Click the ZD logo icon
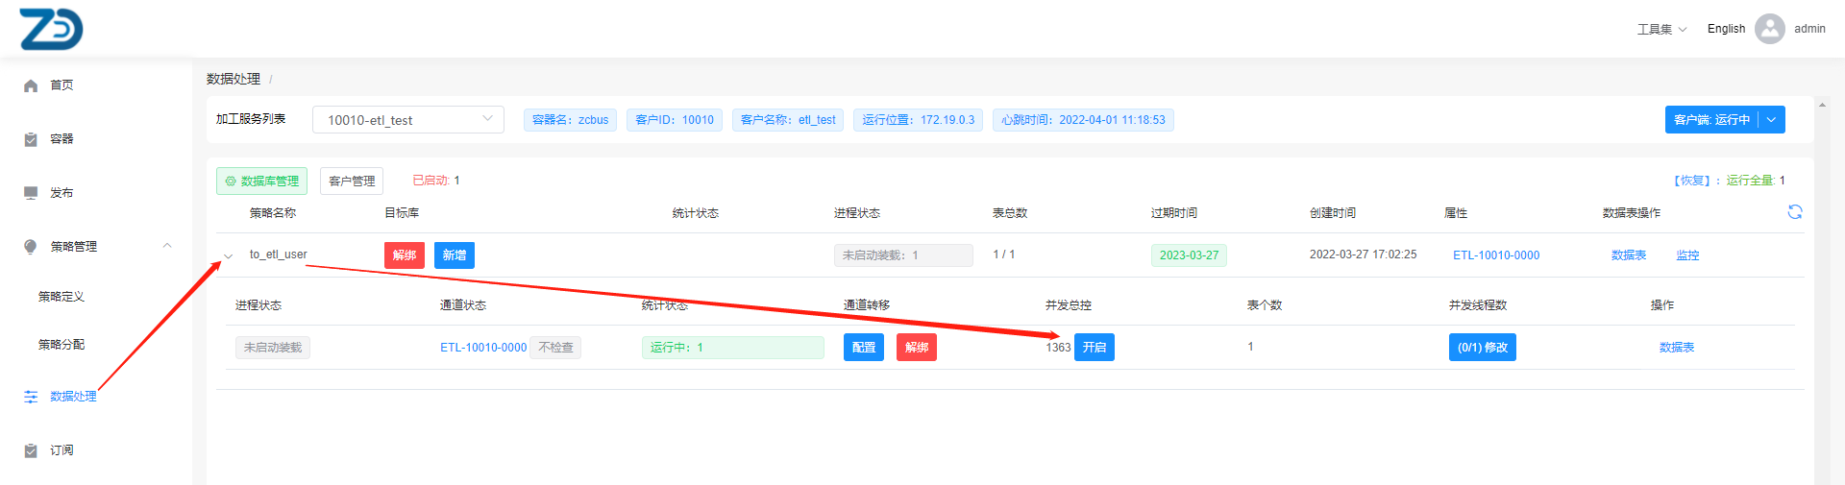 click(x=51, y=29)
